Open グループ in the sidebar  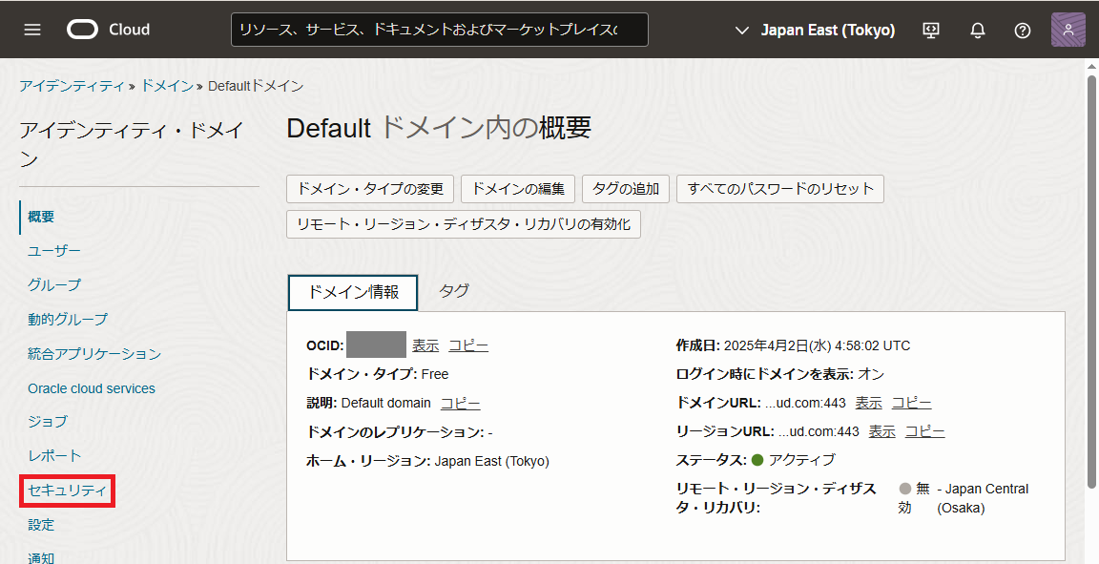[54, 284]
